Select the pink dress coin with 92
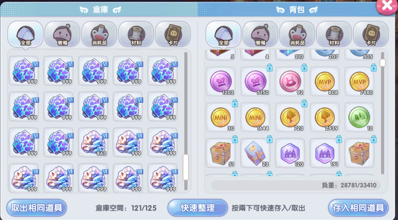Viewport: 398px width, 220px height. pos(290,82)
